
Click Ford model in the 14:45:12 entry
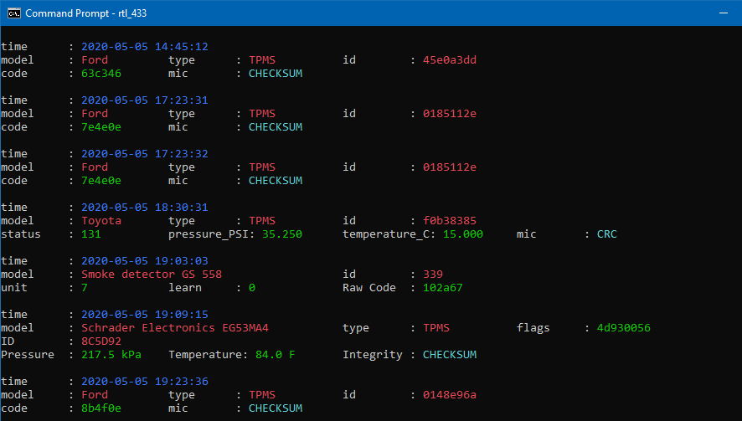tap(95, 60)
